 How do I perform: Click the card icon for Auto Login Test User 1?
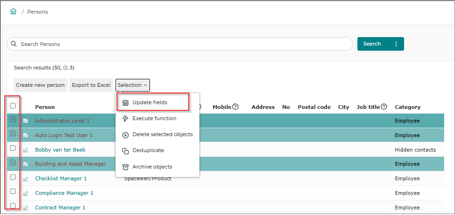click(25, 135)
